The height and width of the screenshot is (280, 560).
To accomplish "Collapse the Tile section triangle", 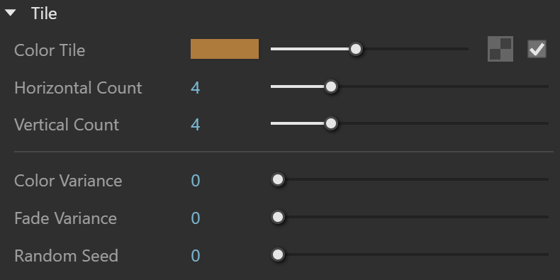I will (11, 13).
